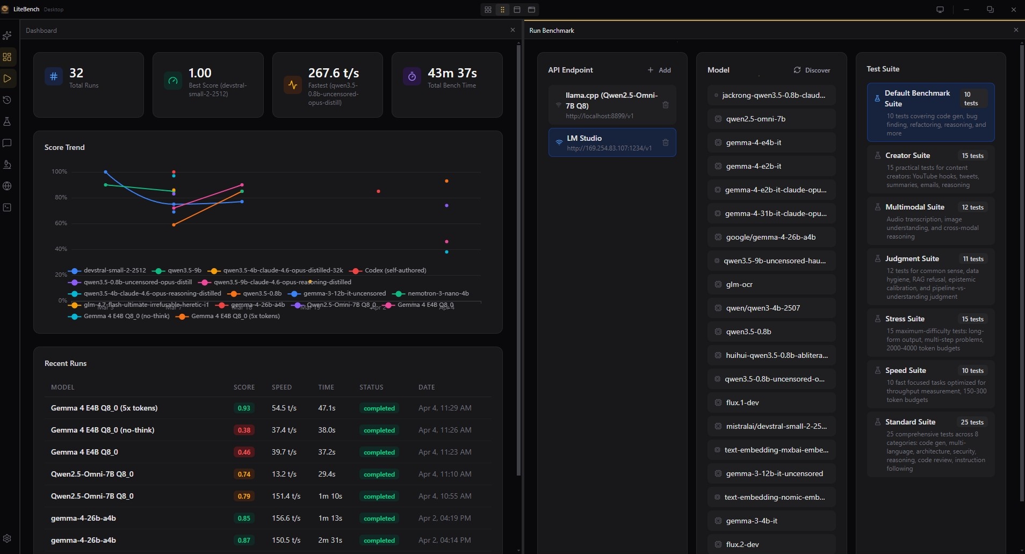Select the LM Studio endpoint

(x=612, y=142)
